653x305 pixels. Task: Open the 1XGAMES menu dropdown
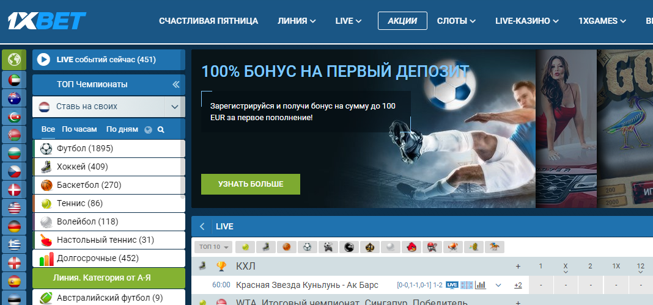pyautogui.click(x=602, y=21)
